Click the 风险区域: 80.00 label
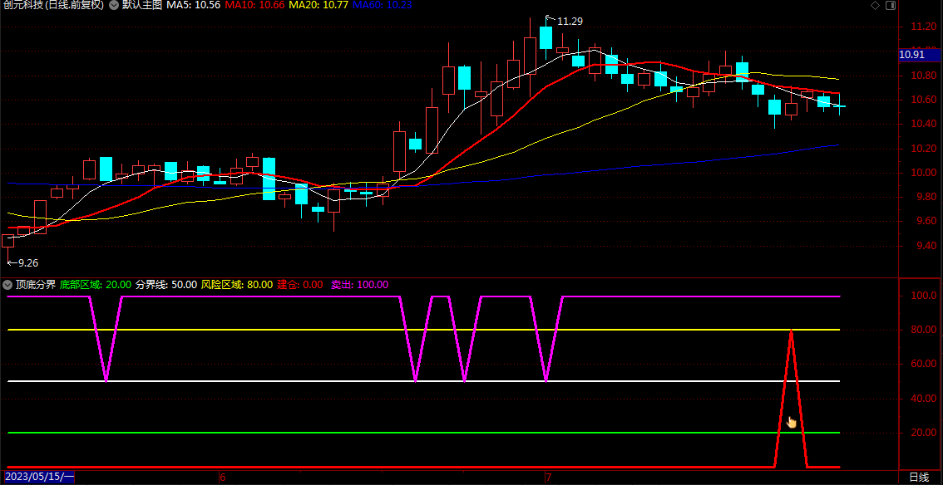 (x=236, y=285)
